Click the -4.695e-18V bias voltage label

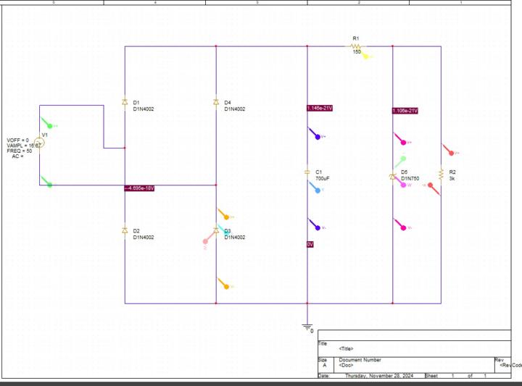139,188
